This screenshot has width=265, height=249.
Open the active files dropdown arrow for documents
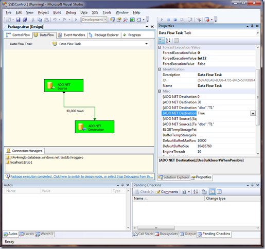coord(147,27)
